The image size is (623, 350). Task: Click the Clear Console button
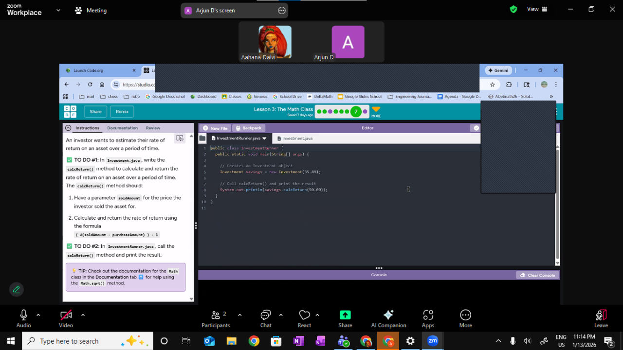pos(537,275)
